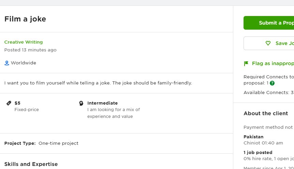
Task: Click the job description text
Action: pos(98,83)
